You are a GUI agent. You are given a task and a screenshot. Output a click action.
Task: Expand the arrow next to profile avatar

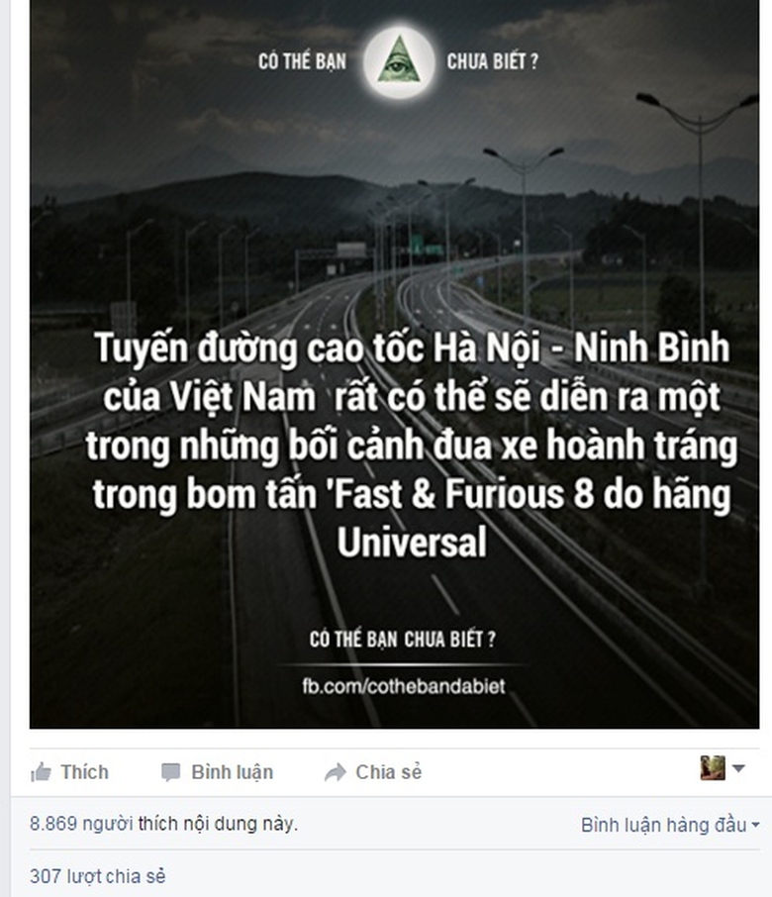[x=738, y=768]
